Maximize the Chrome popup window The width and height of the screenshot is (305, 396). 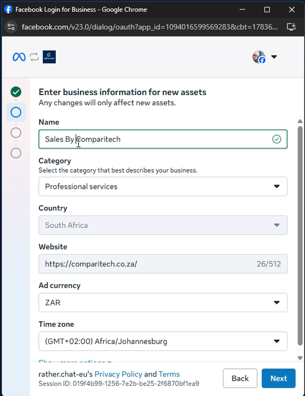click(267, 10)
